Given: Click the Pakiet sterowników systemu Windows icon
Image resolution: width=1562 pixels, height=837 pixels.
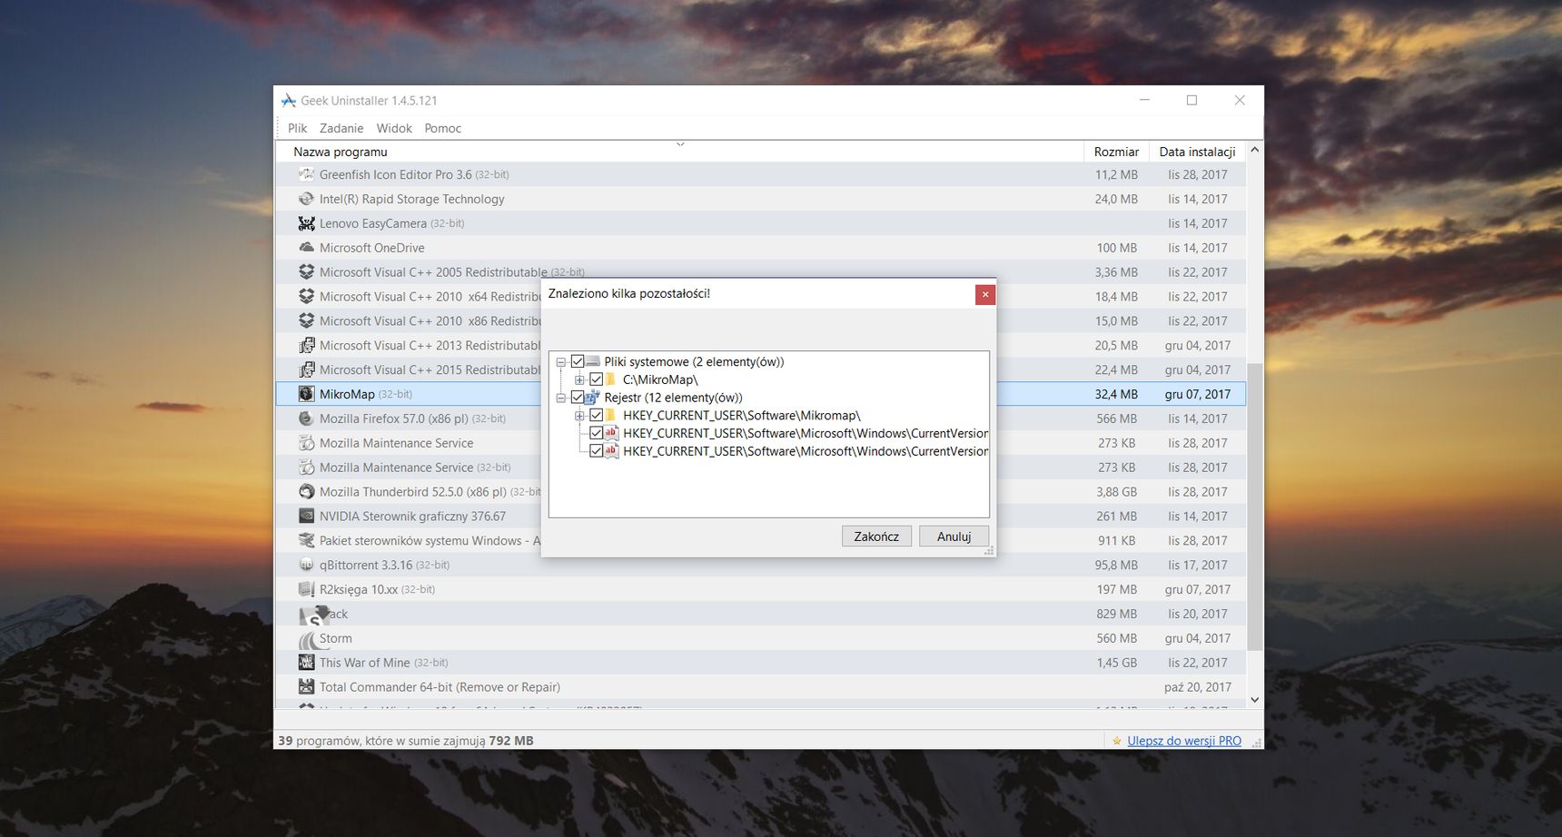Looking at the screenshot, I should (306, 541).
